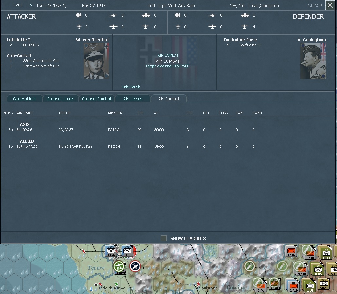Click A. Coningham's portrait
The image size is (337, 294).
coord(313,60)
